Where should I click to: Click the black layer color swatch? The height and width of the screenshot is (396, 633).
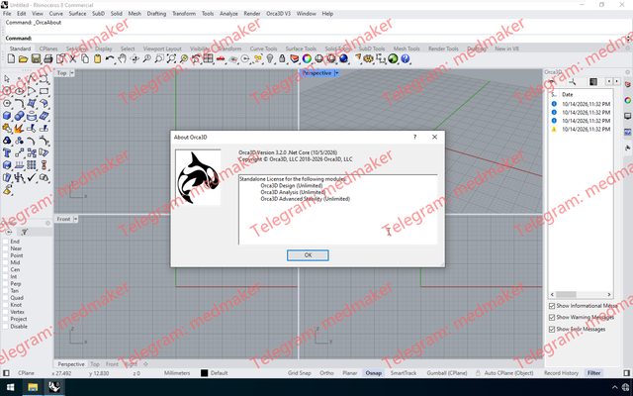coord(205,373)
